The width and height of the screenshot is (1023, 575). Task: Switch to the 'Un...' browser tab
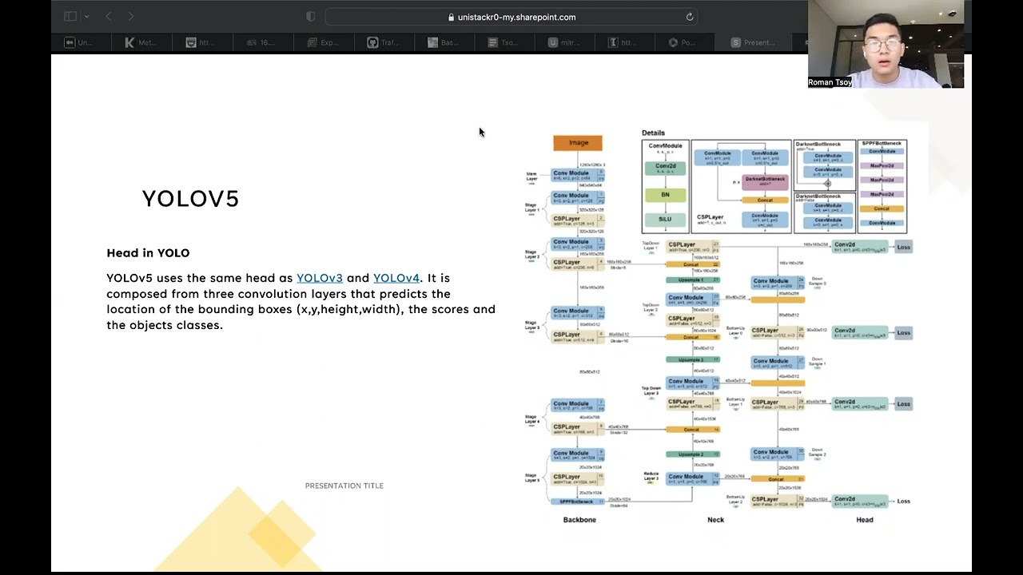[x=80, y=42]
